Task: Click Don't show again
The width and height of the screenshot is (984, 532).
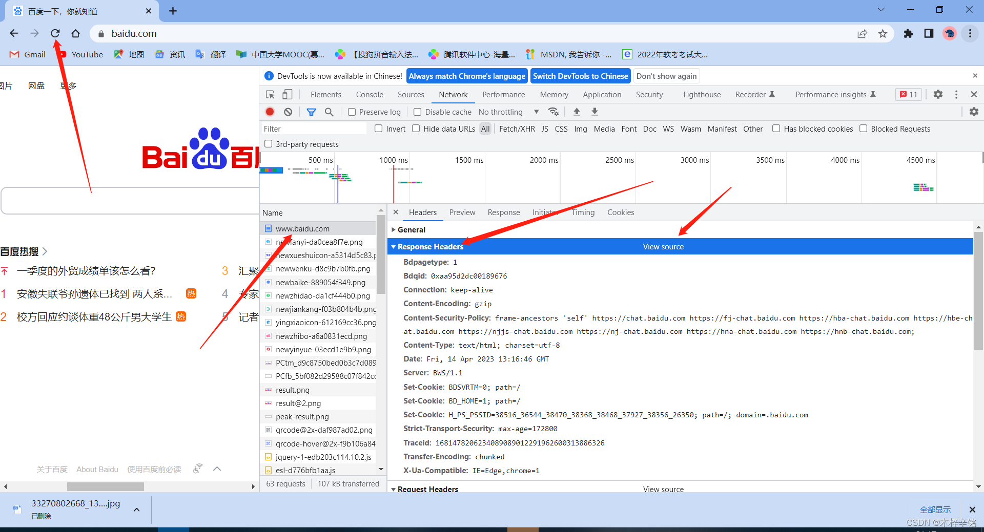Action: [x=666, y=76]
